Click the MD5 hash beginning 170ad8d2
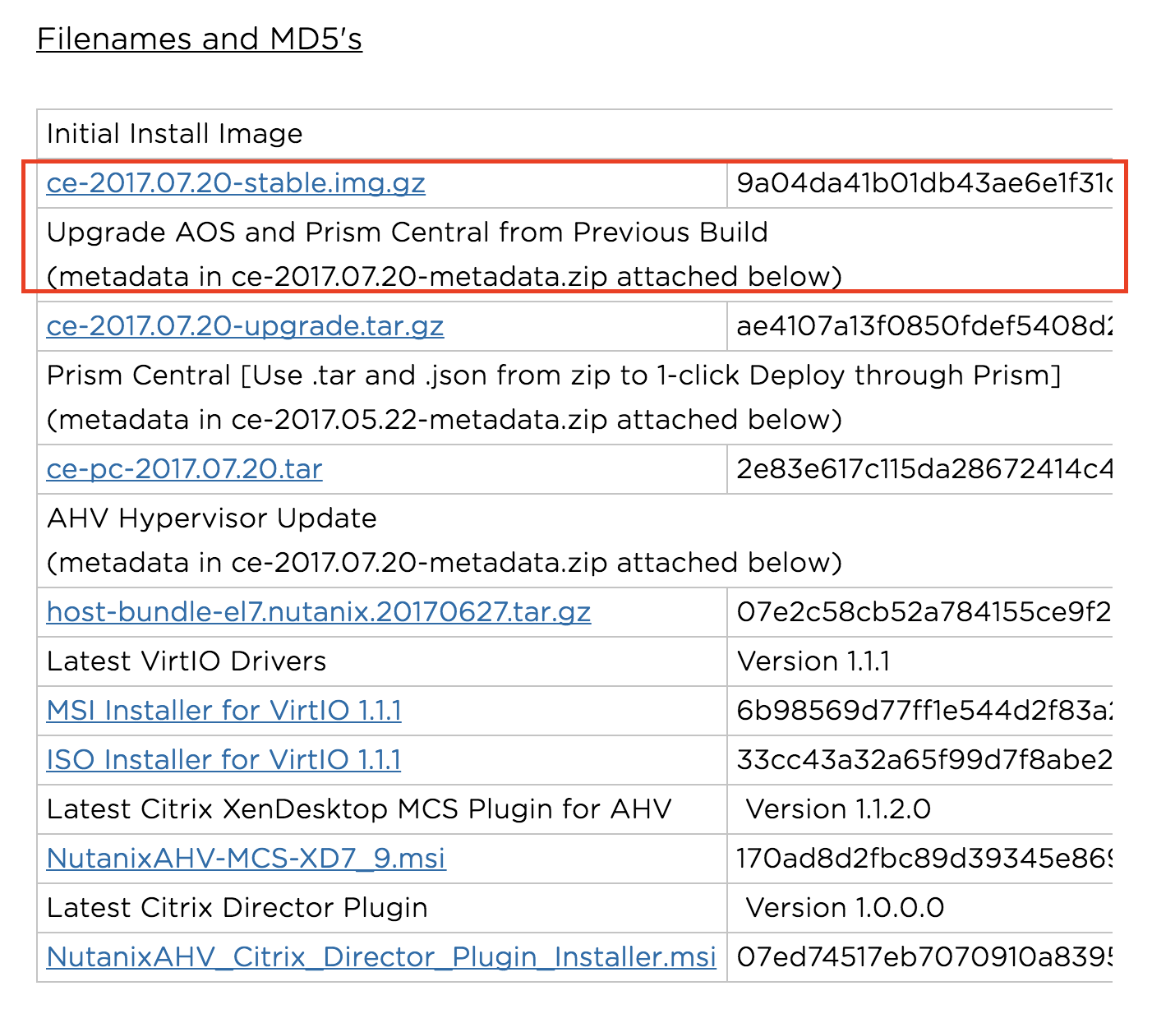This screenshot has height=1009, width=1152. (924, 859)
